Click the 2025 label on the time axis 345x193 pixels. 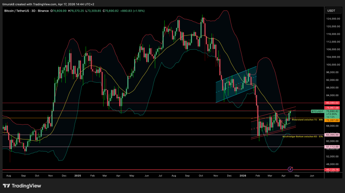78,175
